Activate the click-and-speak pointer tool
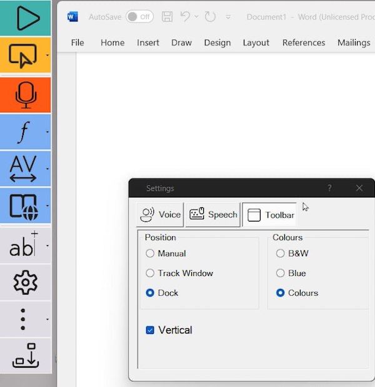375x387 pixels. 22,56
